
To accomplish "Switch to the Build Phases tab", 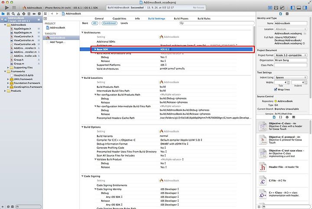I will [181, 19].
